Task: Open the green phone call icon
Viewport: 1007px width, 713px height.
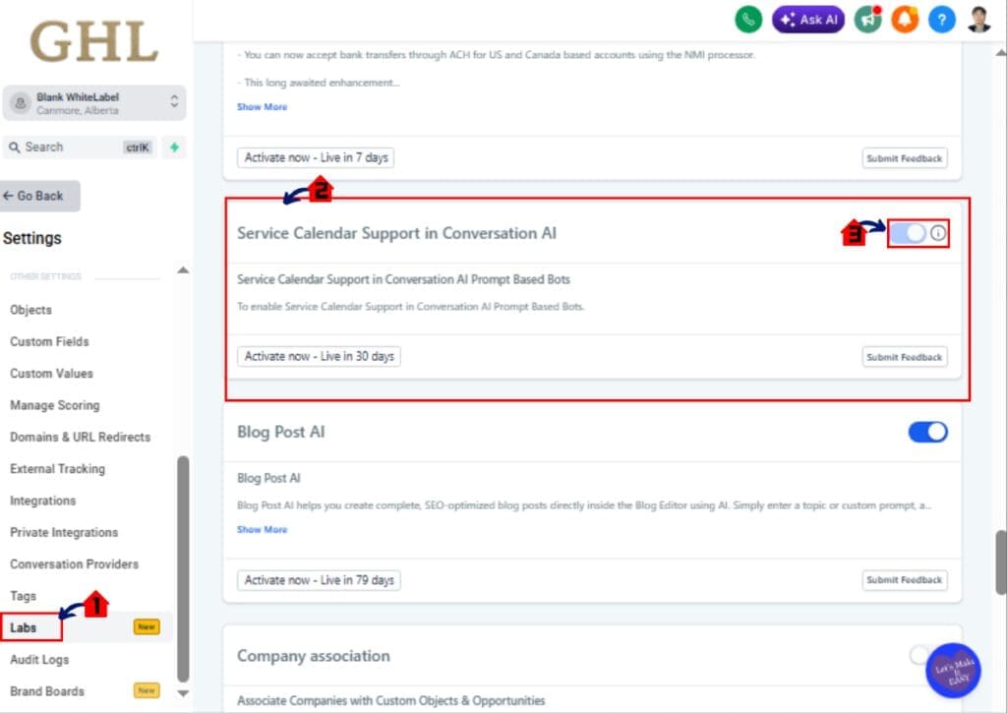Action: [748, 19]
